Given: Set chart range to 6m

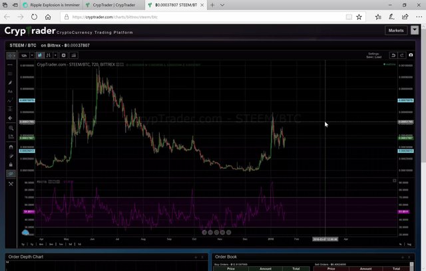Looking at the screenshot, I should point(41,244).
